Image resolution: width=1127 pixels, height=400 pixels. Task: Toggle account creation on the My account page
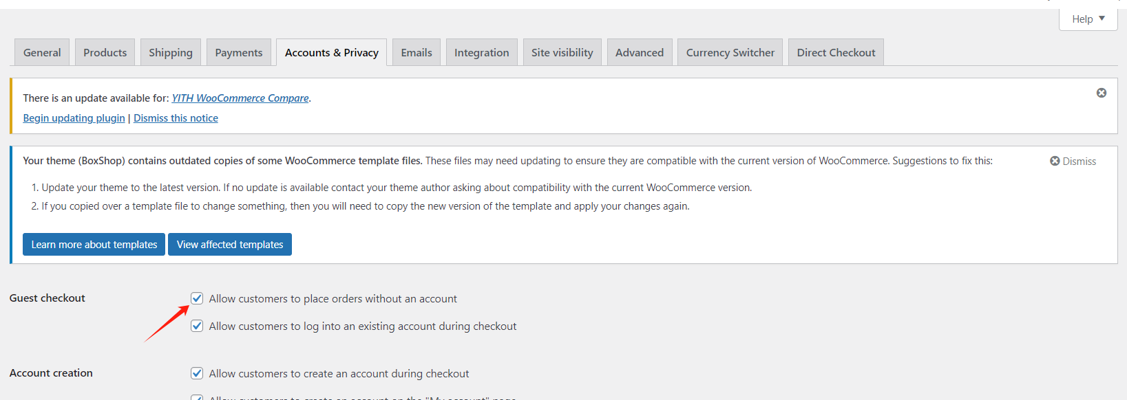197,397
